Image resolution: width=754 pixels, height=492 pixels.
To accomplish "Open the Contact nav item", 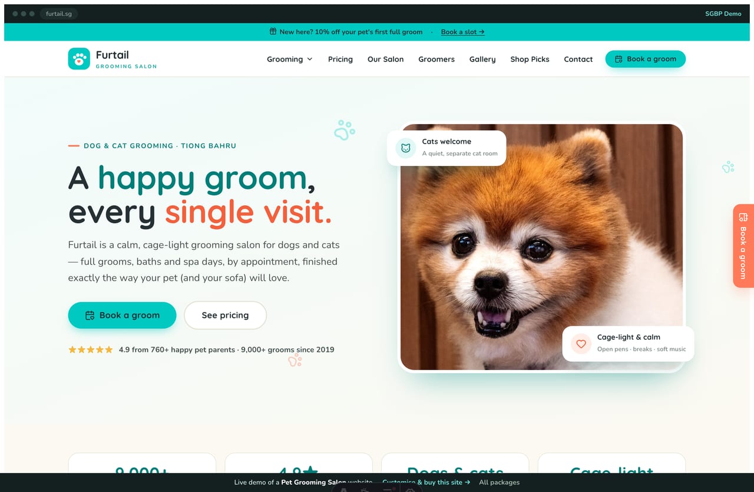I will coord(578,59).
